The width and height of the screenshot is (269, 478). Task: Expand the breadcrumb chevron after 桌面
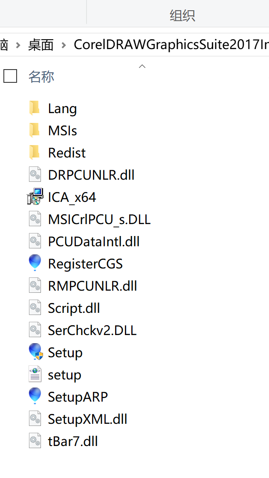[64, 45]
